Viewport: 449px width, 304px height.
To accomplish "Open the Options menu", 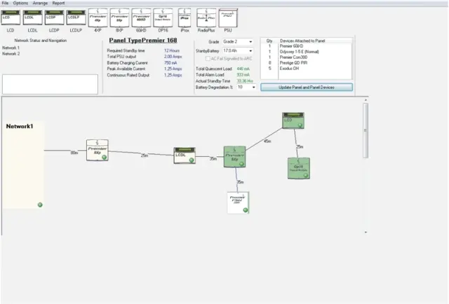I will click(20, 3).
